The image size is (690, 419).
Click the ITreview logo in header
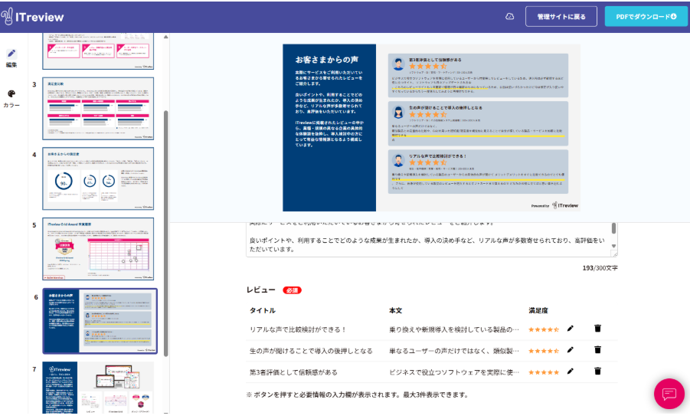coord(33,17)
